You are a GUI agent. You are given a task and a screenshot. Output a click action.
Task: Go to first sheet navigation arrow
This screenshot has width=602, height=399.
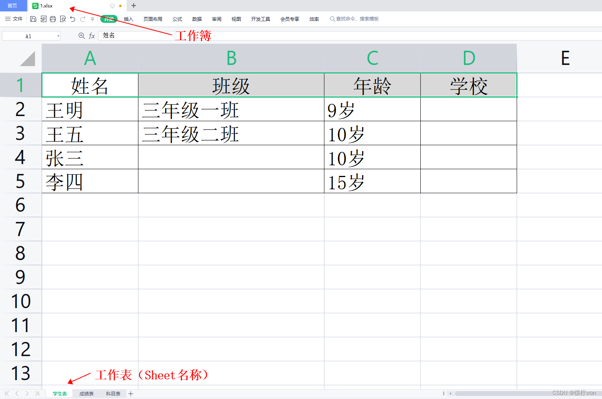7,393
